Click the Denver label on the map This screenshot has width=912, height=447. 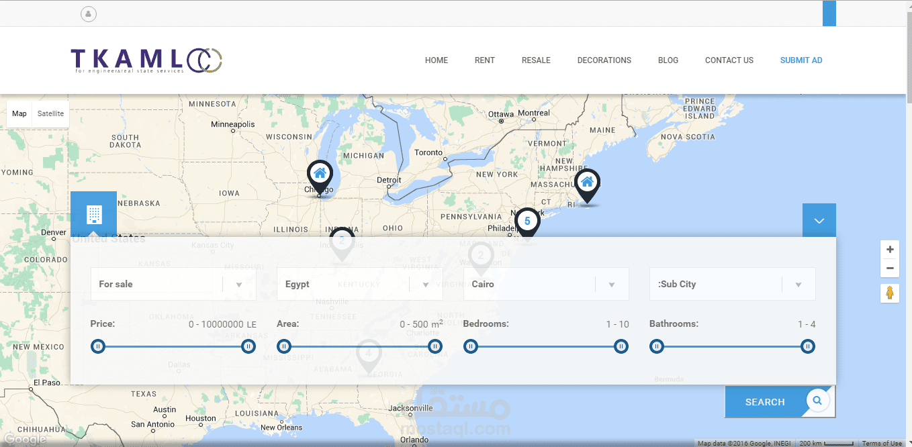pyautogui.click(x=54, y=232)
